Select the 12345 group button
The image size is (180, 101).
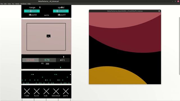pos(30,60)
